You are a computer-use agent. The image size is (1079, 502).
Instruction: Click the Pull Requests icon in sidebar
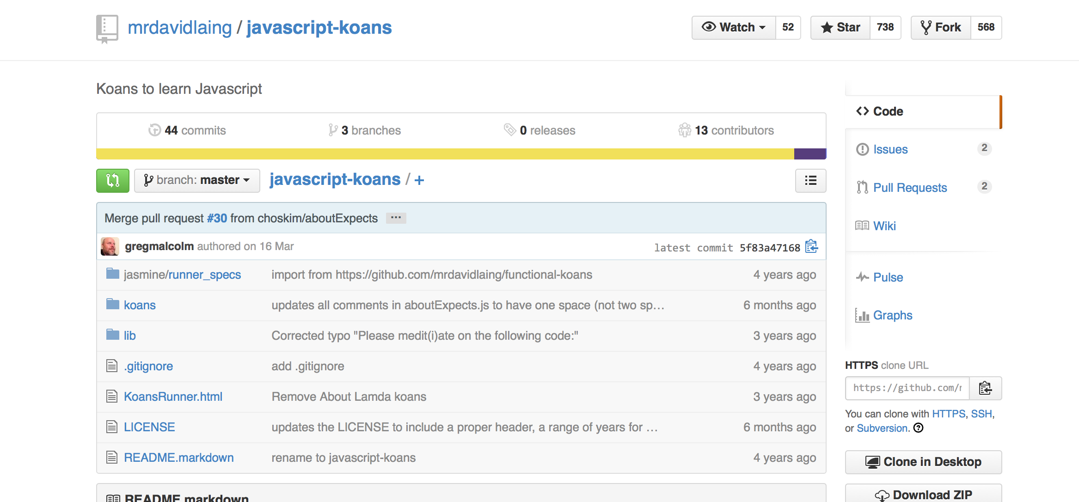click(x=862, y=187)
